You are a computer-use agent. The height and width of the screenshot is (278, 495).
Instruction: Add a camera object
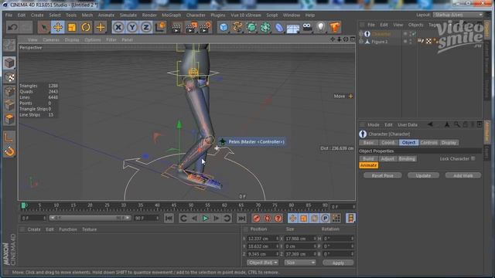coord(307,28)
